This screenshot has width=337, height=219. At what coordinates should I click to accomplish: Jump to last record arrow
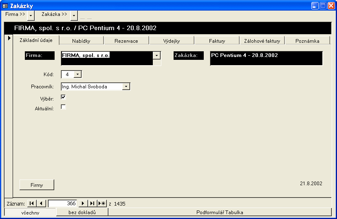pyautogui.click(x=92, y=204)
